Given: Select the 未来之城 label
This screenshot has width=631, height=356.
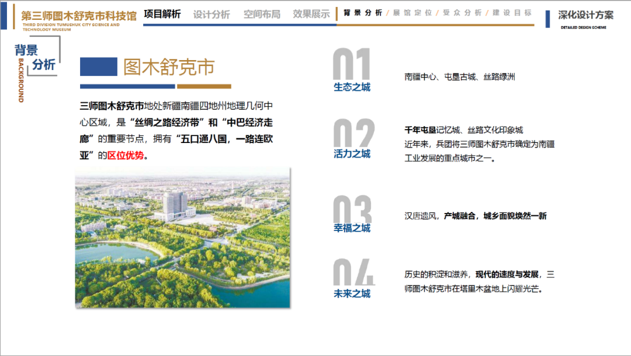Looking at the screenshot, I should [352, 294].
